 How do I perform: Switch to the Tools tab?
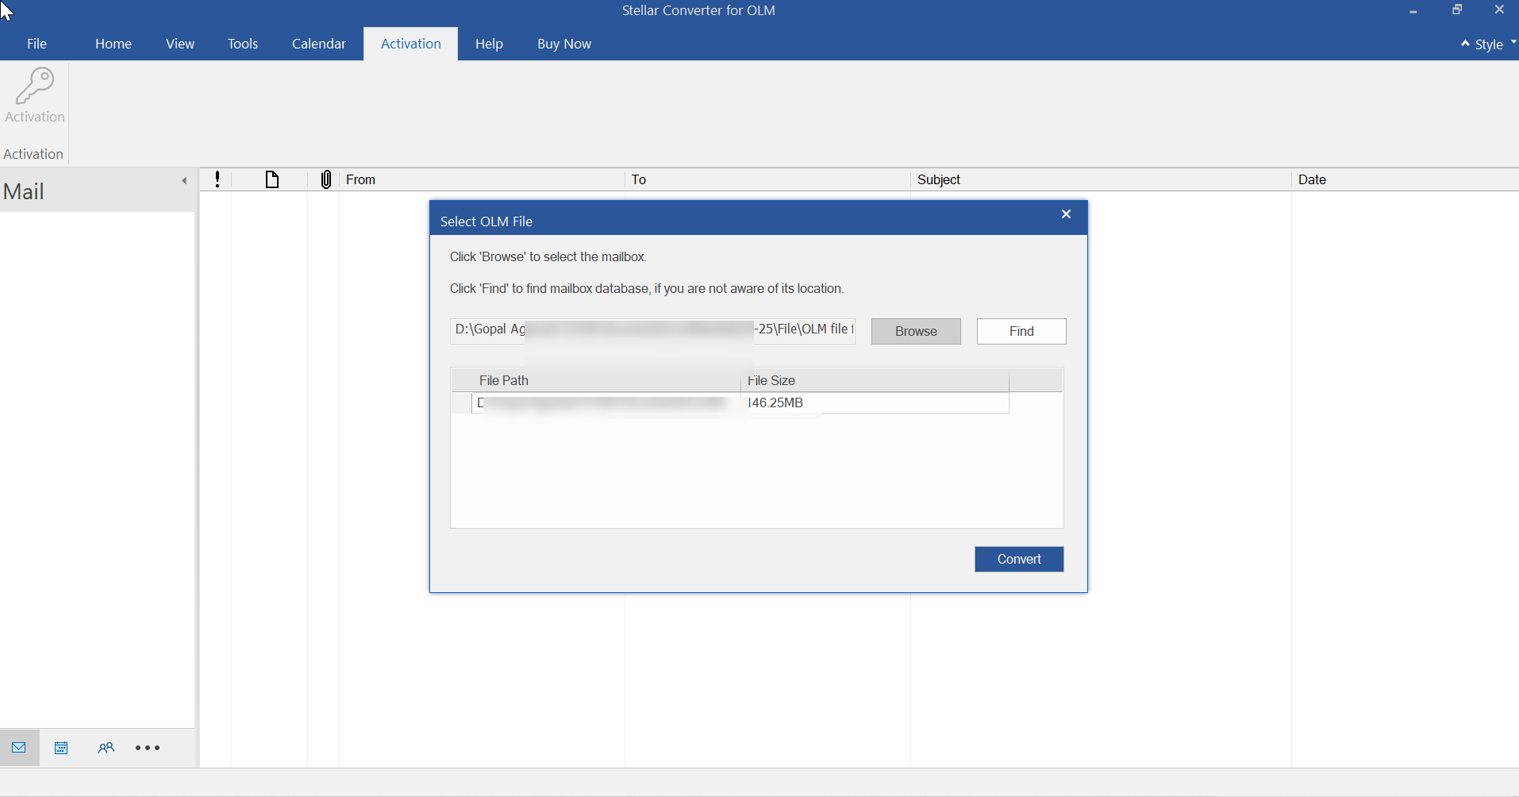(x=243, y=44)
